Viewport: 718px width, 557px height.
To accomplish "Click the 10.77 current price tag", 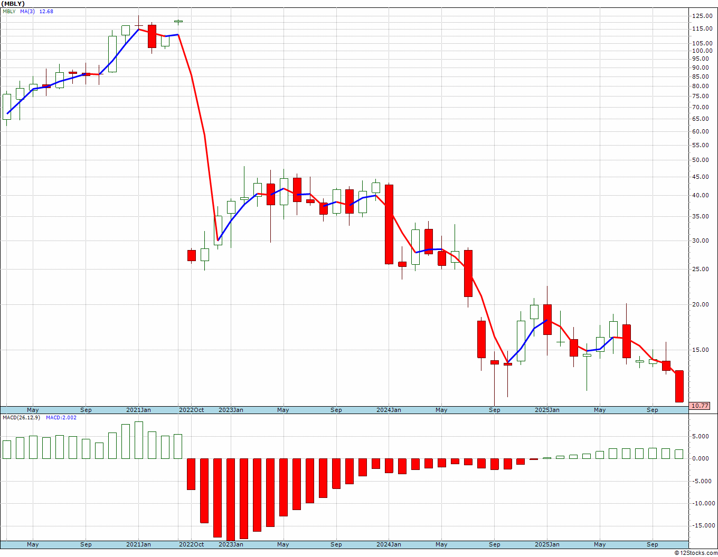I will pyautogui.click(x=700, y=406).
